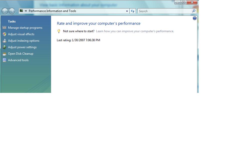Click the Adjust power settings icon
239x165 pixels.
[x=5, y=47]
